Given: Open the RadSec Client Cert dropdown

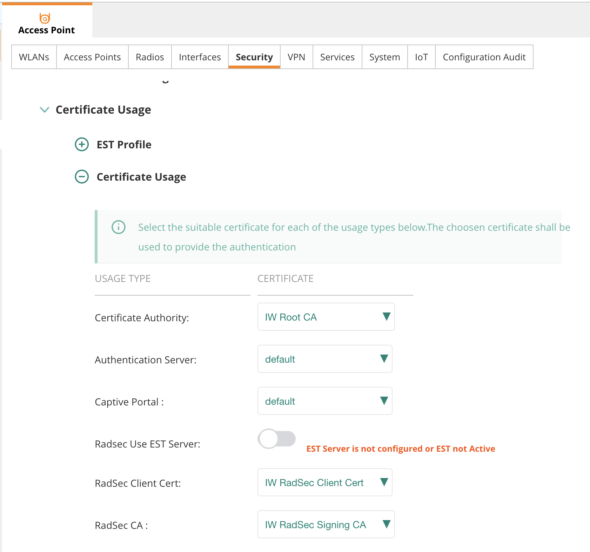Looking at the screenshot, I should pyautogui.click(x=324, y=482).
